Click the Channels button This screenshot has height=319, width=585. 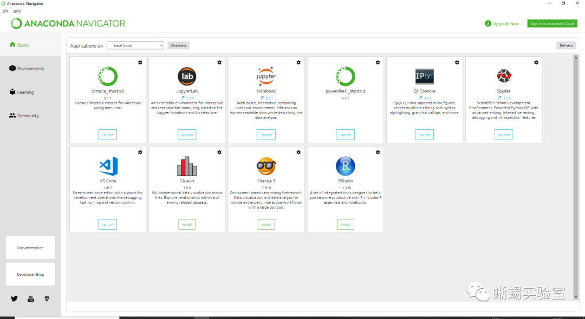point(178,45)
